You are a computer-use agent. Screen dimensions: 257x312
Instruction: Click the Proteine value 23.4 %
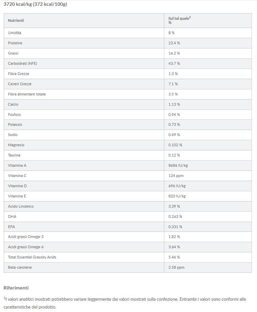click(x=174, y=43)
